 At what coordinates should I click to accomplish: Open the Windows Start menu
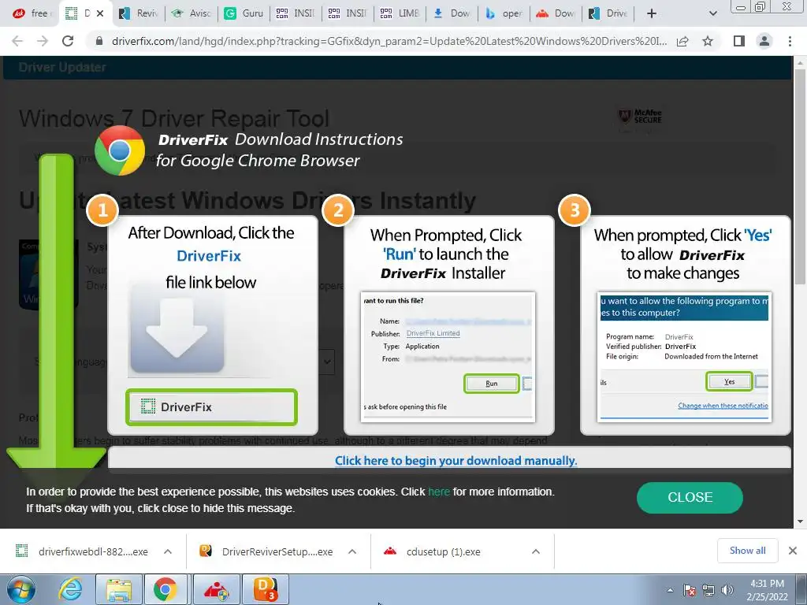[x=20, y=589]
